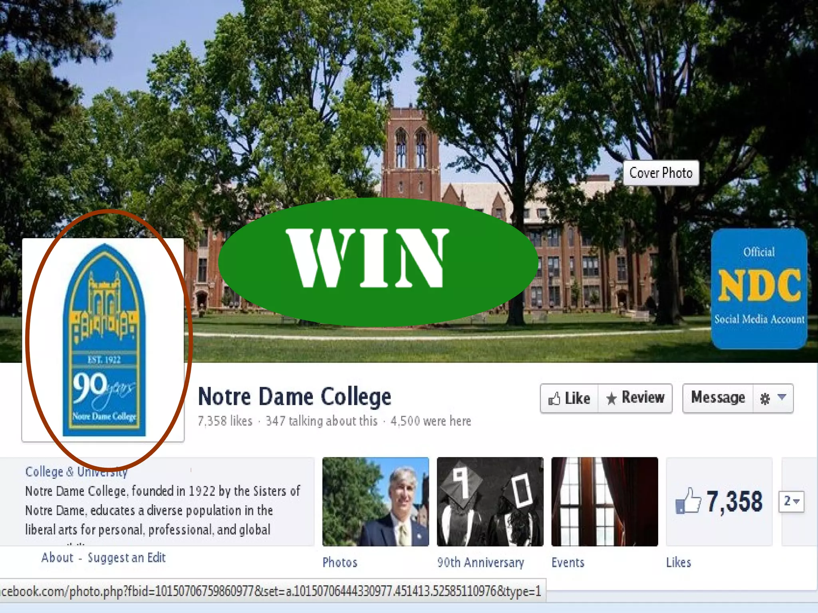Click the Message button
818x613 pixels.
(x=718, y=398)
